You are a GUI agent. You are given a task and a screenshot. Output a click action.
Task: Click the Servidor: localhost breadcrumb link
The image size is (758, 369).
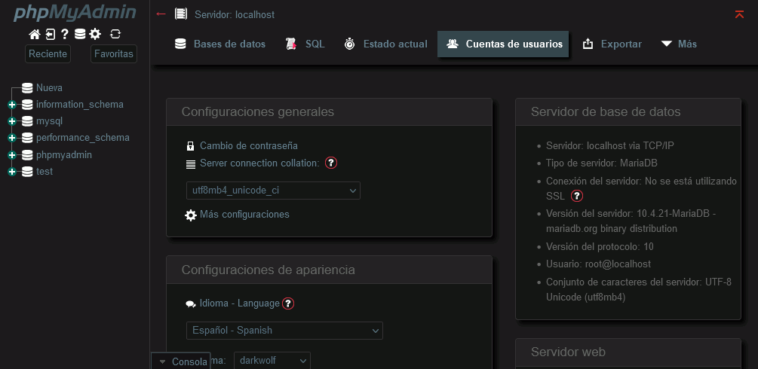pyautogui.click(x=235, y=14)
